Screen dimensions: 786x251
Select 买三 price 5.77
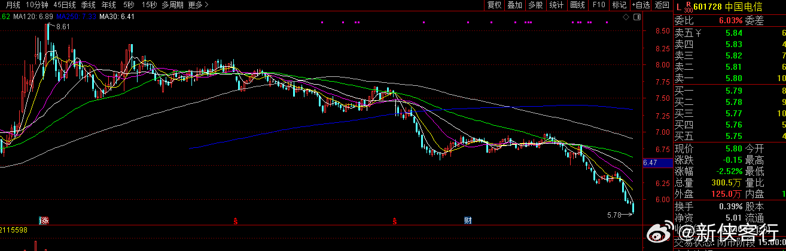733,113
